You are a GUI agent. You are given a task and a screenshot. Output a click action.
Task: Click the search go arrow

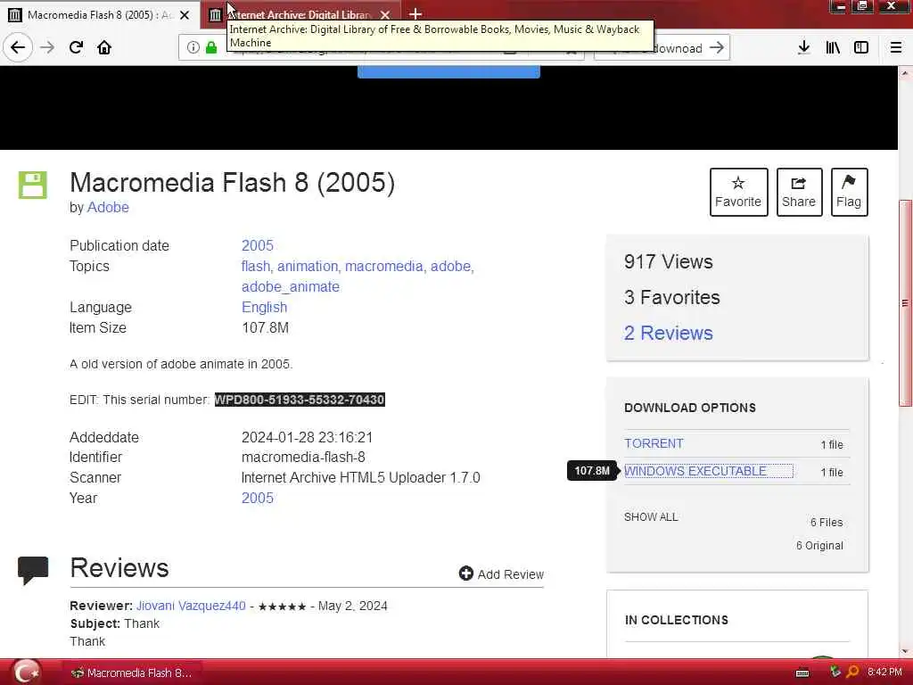(718, 48)
